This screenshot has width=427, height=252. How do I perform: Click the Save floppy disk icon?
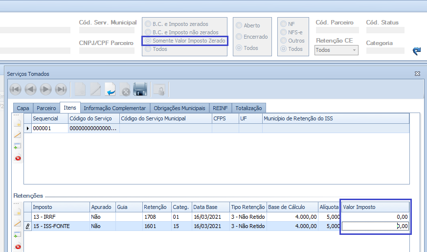140,89
